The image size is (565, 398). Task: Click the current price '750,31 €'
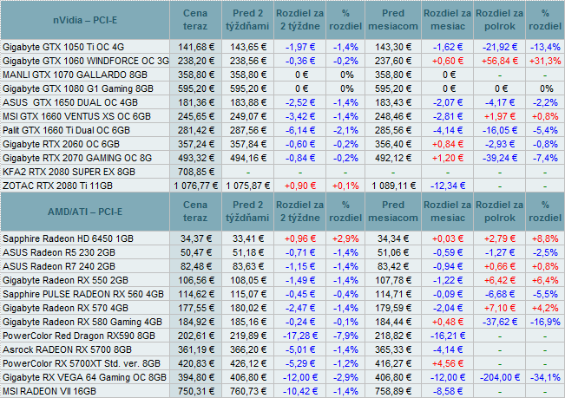pos(195,392)
